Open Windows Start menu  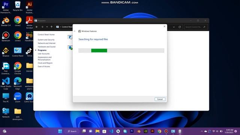tap(60, 131)
